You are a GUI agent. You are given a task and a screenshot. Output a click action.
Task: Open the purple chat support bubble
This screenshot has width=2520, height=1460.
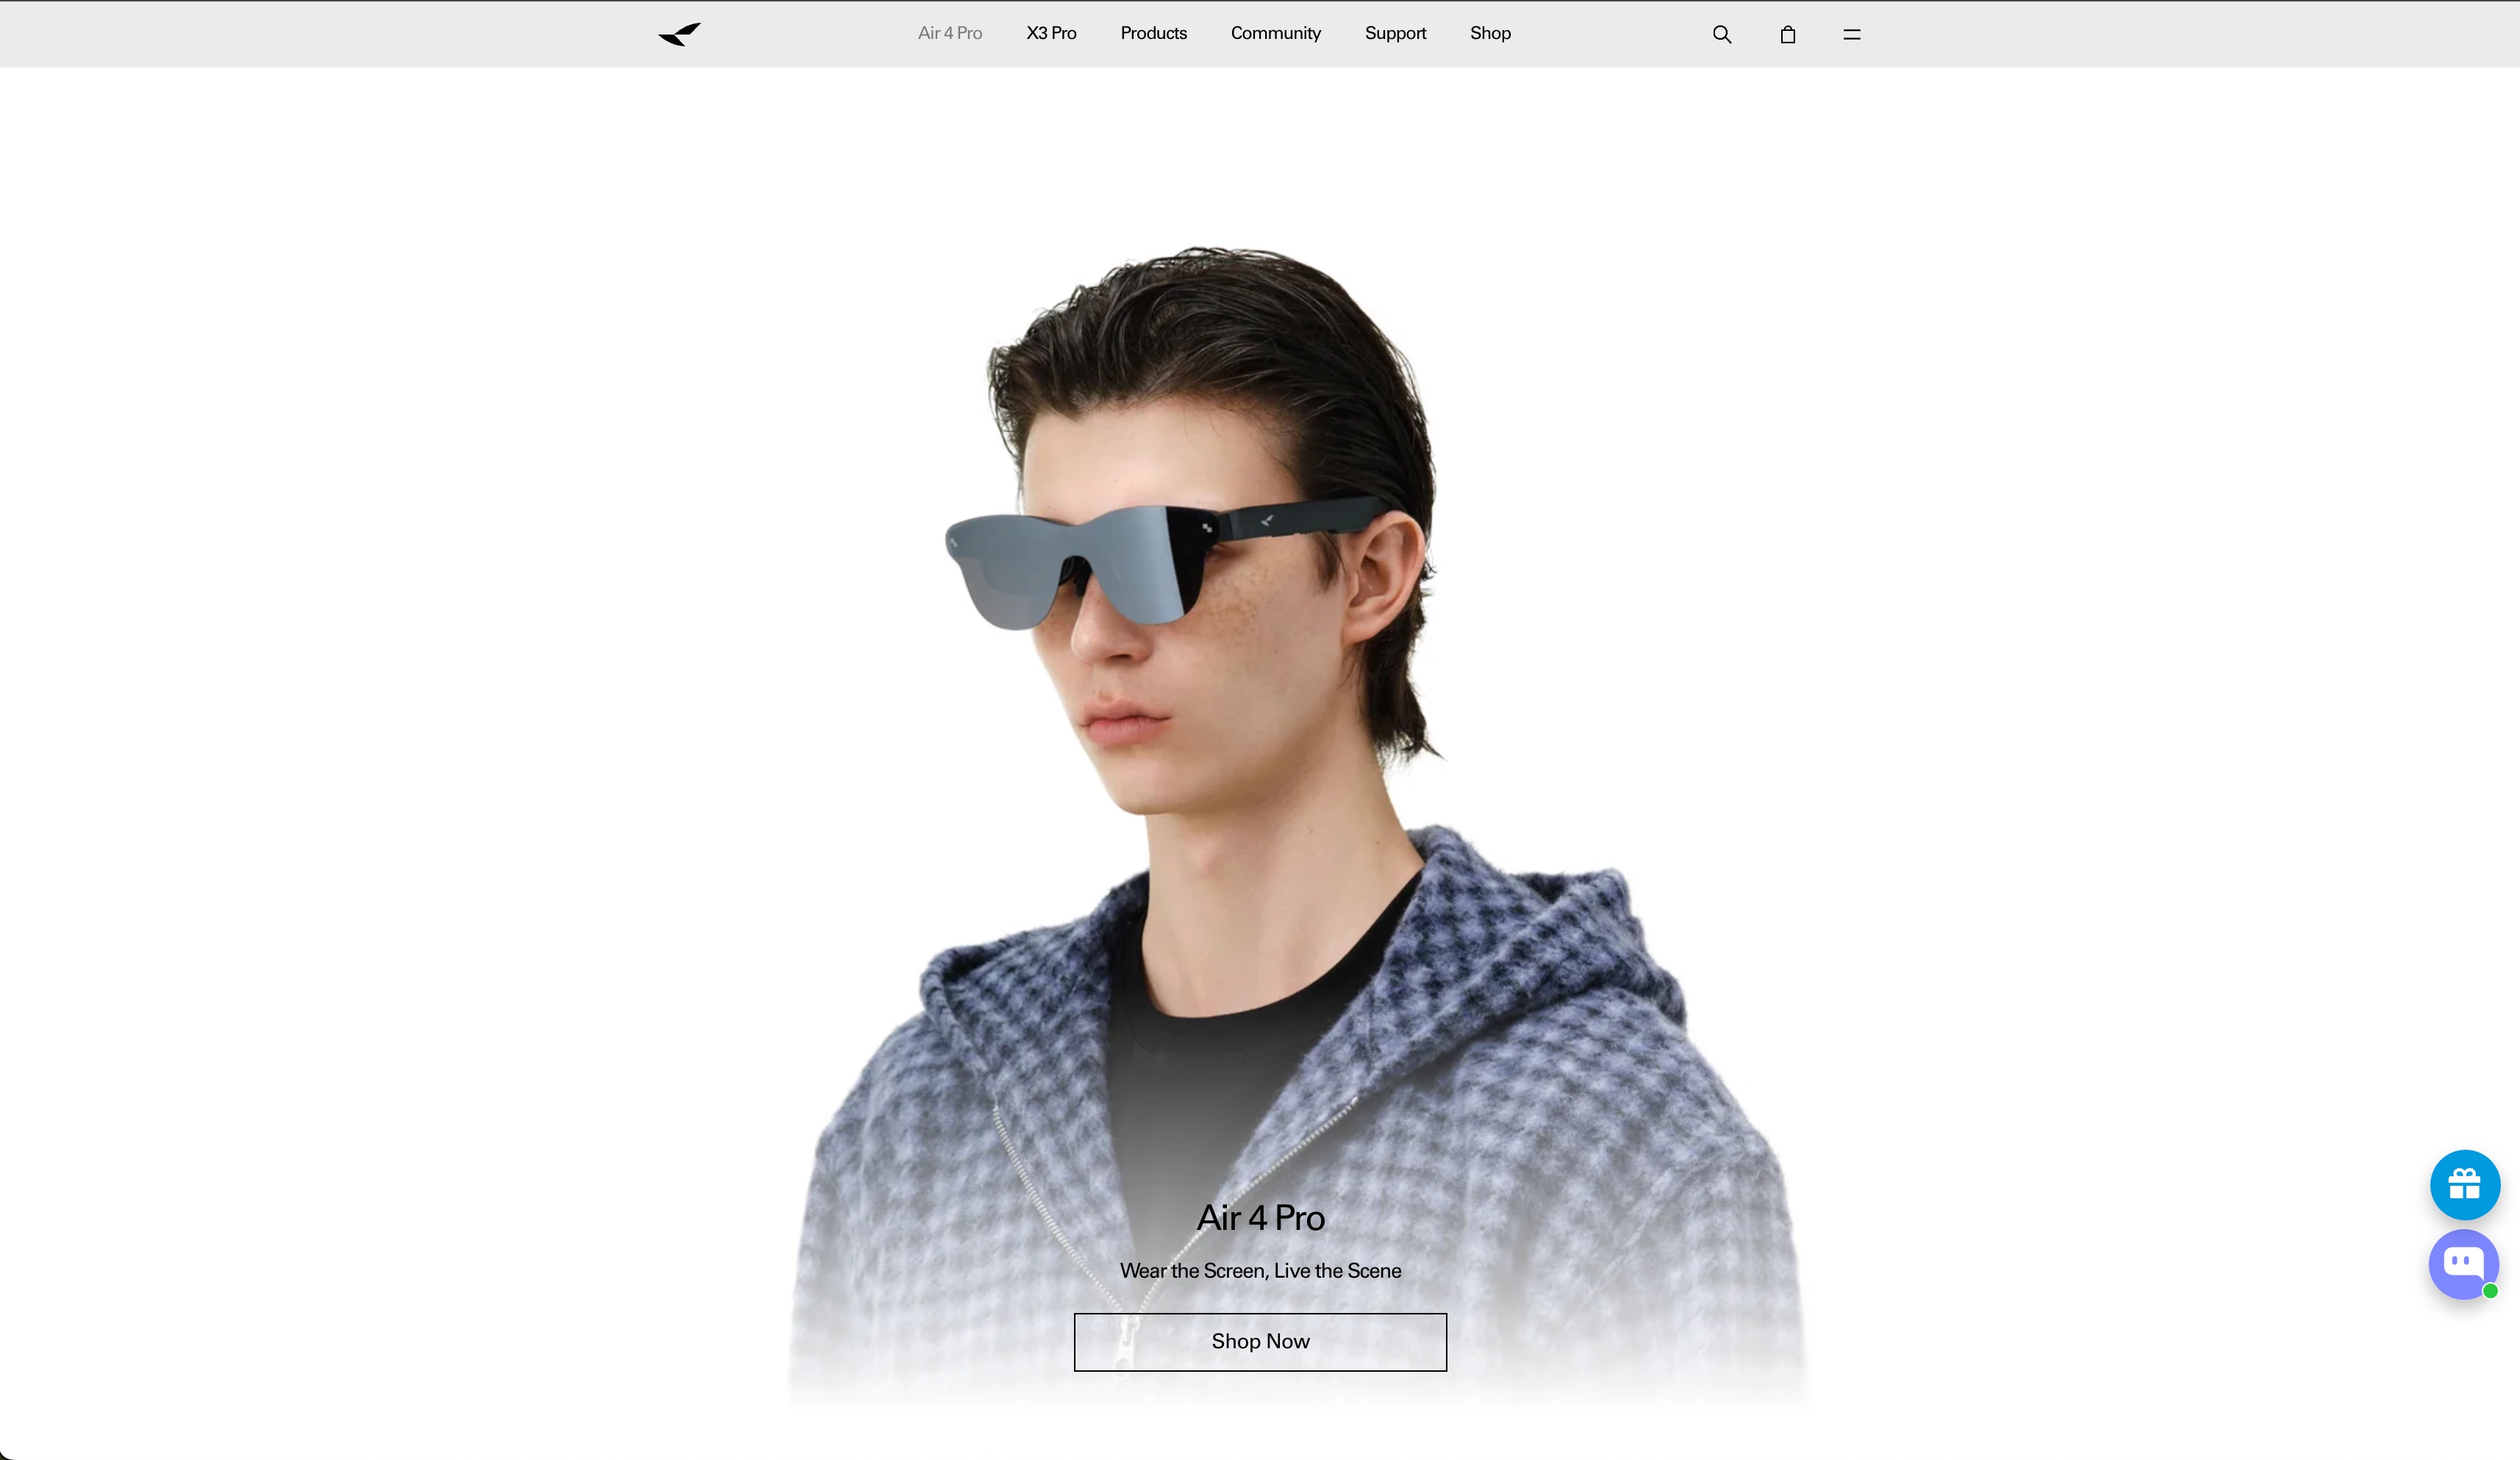click(2461, 1263)
